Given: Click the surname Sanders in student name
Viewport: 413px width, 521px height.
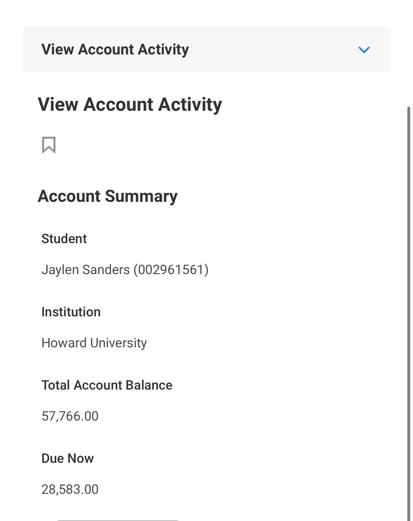Looking at the screenshot, I should tap(106, 270).
